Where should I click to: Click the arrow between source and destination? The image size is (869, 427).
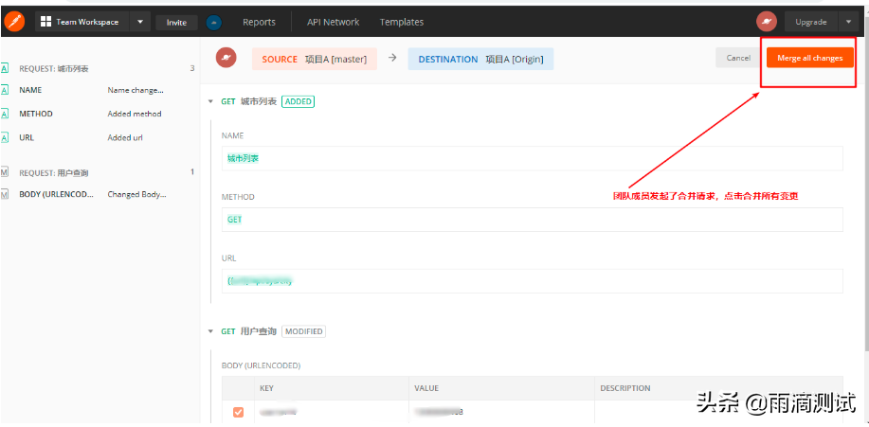click(x=392, y=59)
